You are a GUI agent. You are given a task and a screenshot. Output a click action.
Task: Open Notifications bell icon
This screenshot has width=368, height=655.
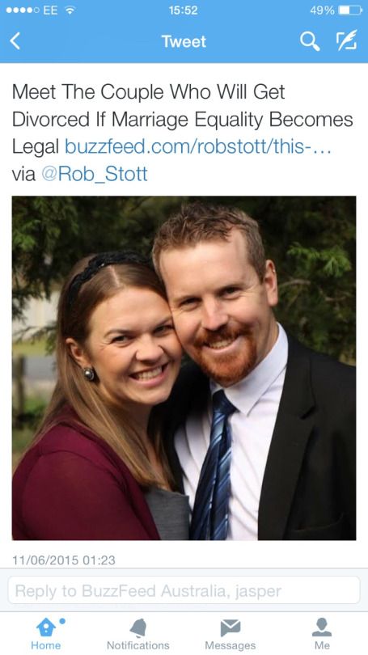138,628
